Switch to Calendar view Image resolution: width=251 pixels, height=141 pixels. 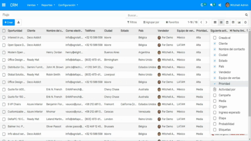tap(227, 22)
